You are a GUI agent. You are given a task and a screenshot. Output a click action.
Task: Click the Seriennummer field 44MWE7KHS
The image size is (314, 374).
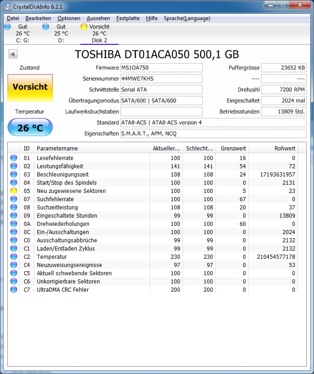click(x=162, y=79)
